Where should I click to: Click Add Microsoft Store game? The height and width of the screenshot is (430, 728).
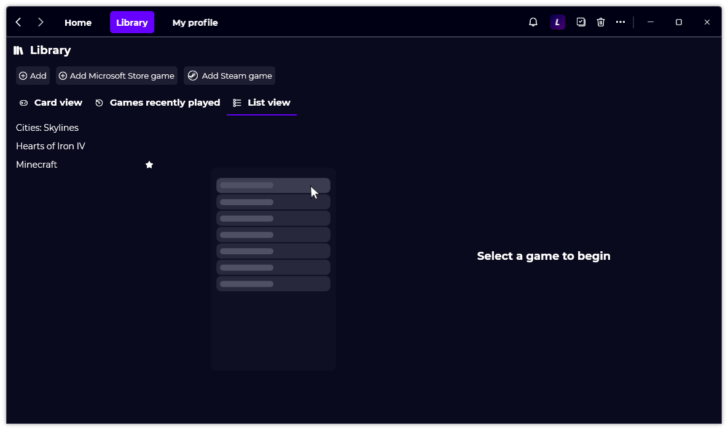(x=117, y=76)
